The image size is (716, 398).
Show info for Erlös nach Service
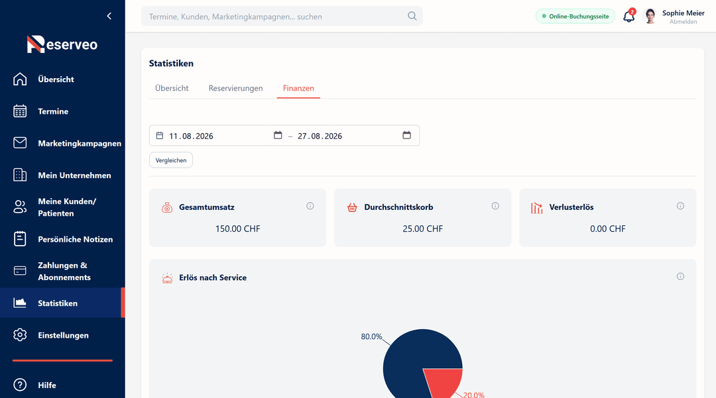pos(680,276)
